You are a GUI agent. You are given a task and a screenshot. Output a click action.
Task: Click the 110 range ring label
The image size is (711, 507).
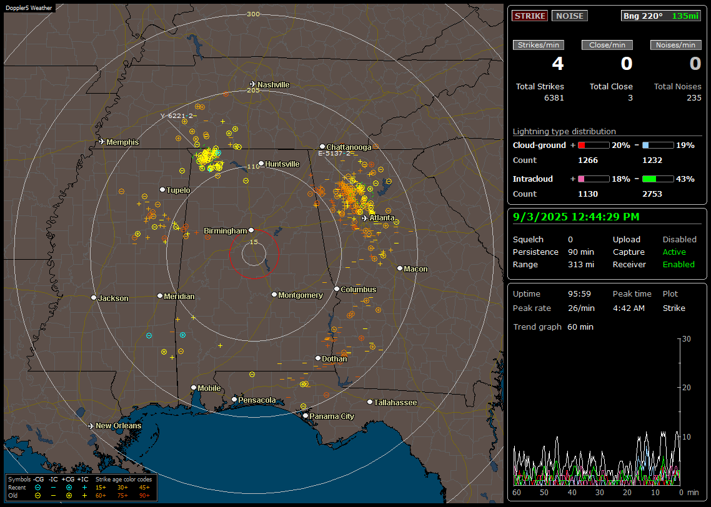pos(253,166)
